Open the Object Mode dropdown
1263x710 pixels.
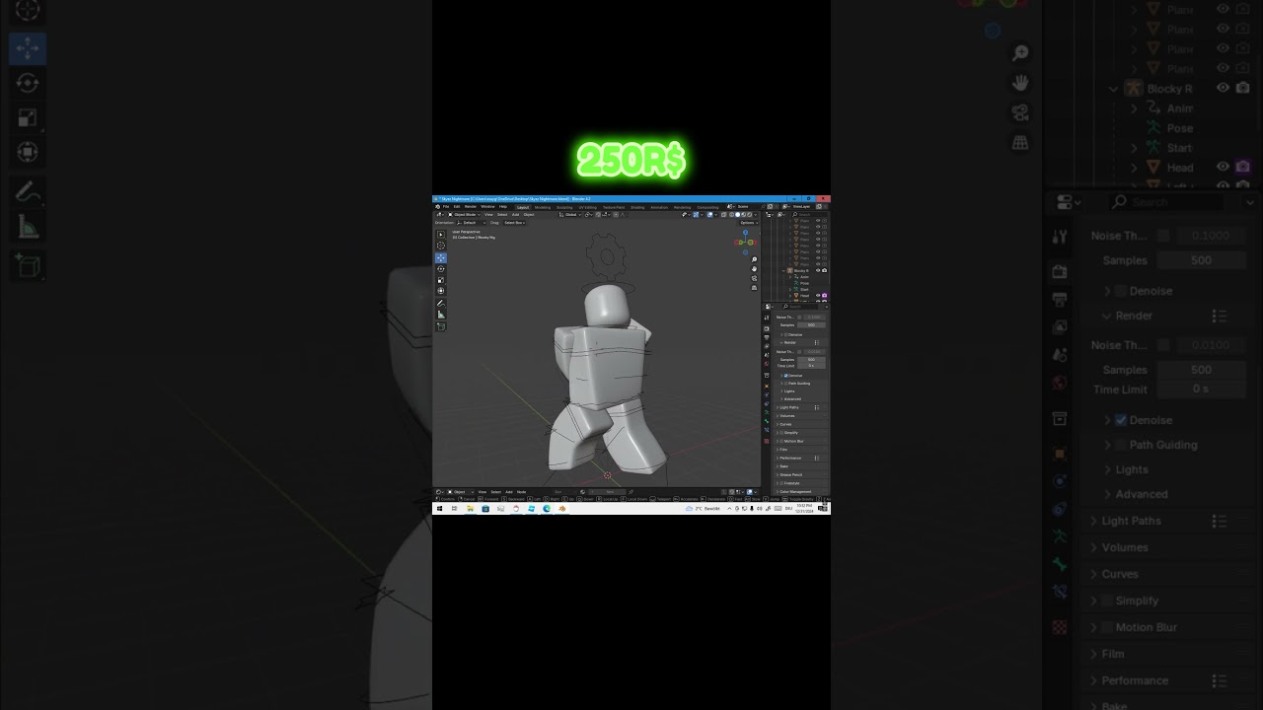[x=464, y=215]
